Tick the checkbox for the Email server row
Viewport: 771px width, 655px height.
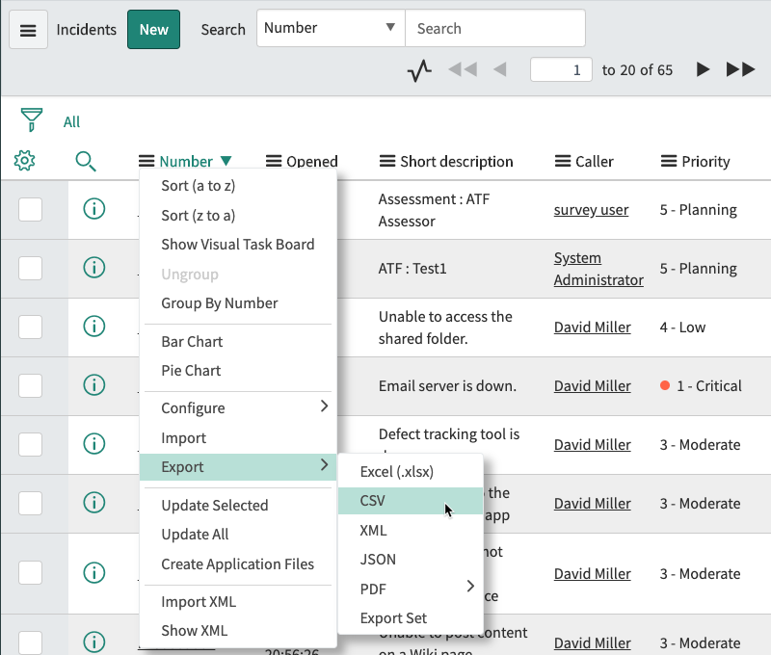[31, 385]
